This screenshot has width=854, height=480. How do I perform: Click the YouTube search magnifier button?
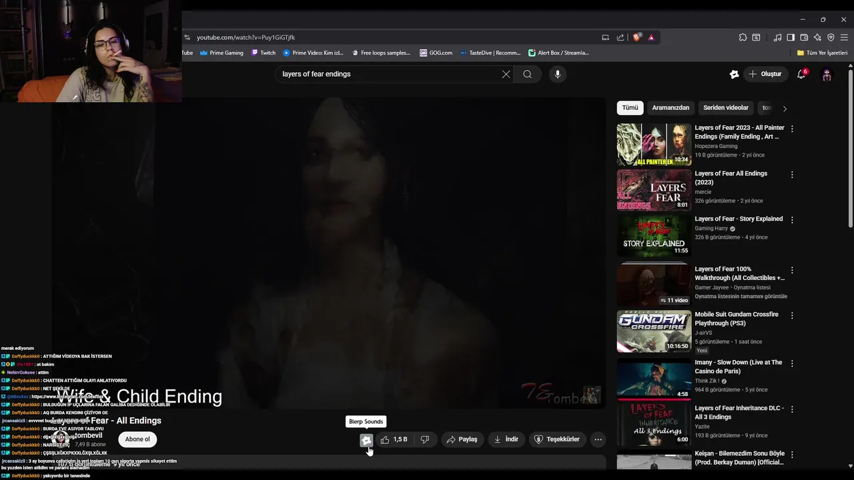(x=527, y=74)
